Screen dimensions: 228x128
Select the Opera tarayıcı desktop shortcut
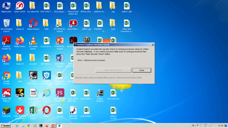tap(33, 25)
